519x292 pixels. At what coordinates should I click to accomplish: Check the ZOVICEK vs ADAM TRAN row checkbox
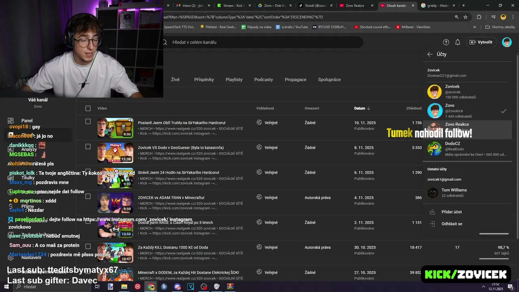point(88,196)
